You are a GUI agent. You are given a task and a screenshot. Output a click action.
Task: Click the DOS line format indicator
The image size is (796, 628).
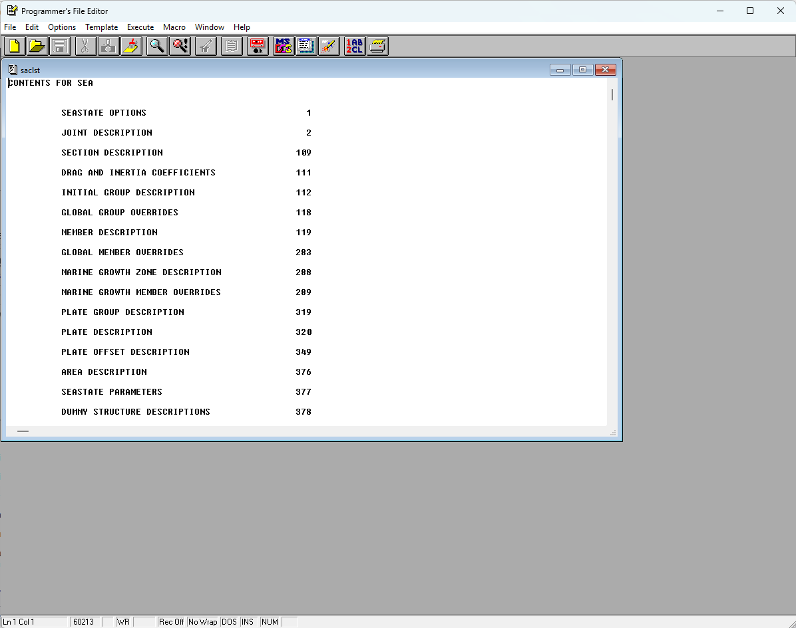[x=229, y=622]
